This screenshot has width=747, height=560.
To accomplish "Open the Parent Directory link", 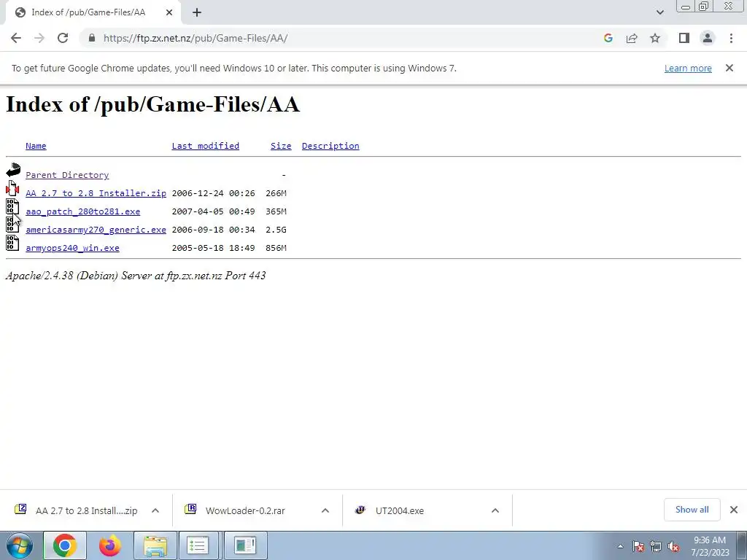I will tap(67, 175).
